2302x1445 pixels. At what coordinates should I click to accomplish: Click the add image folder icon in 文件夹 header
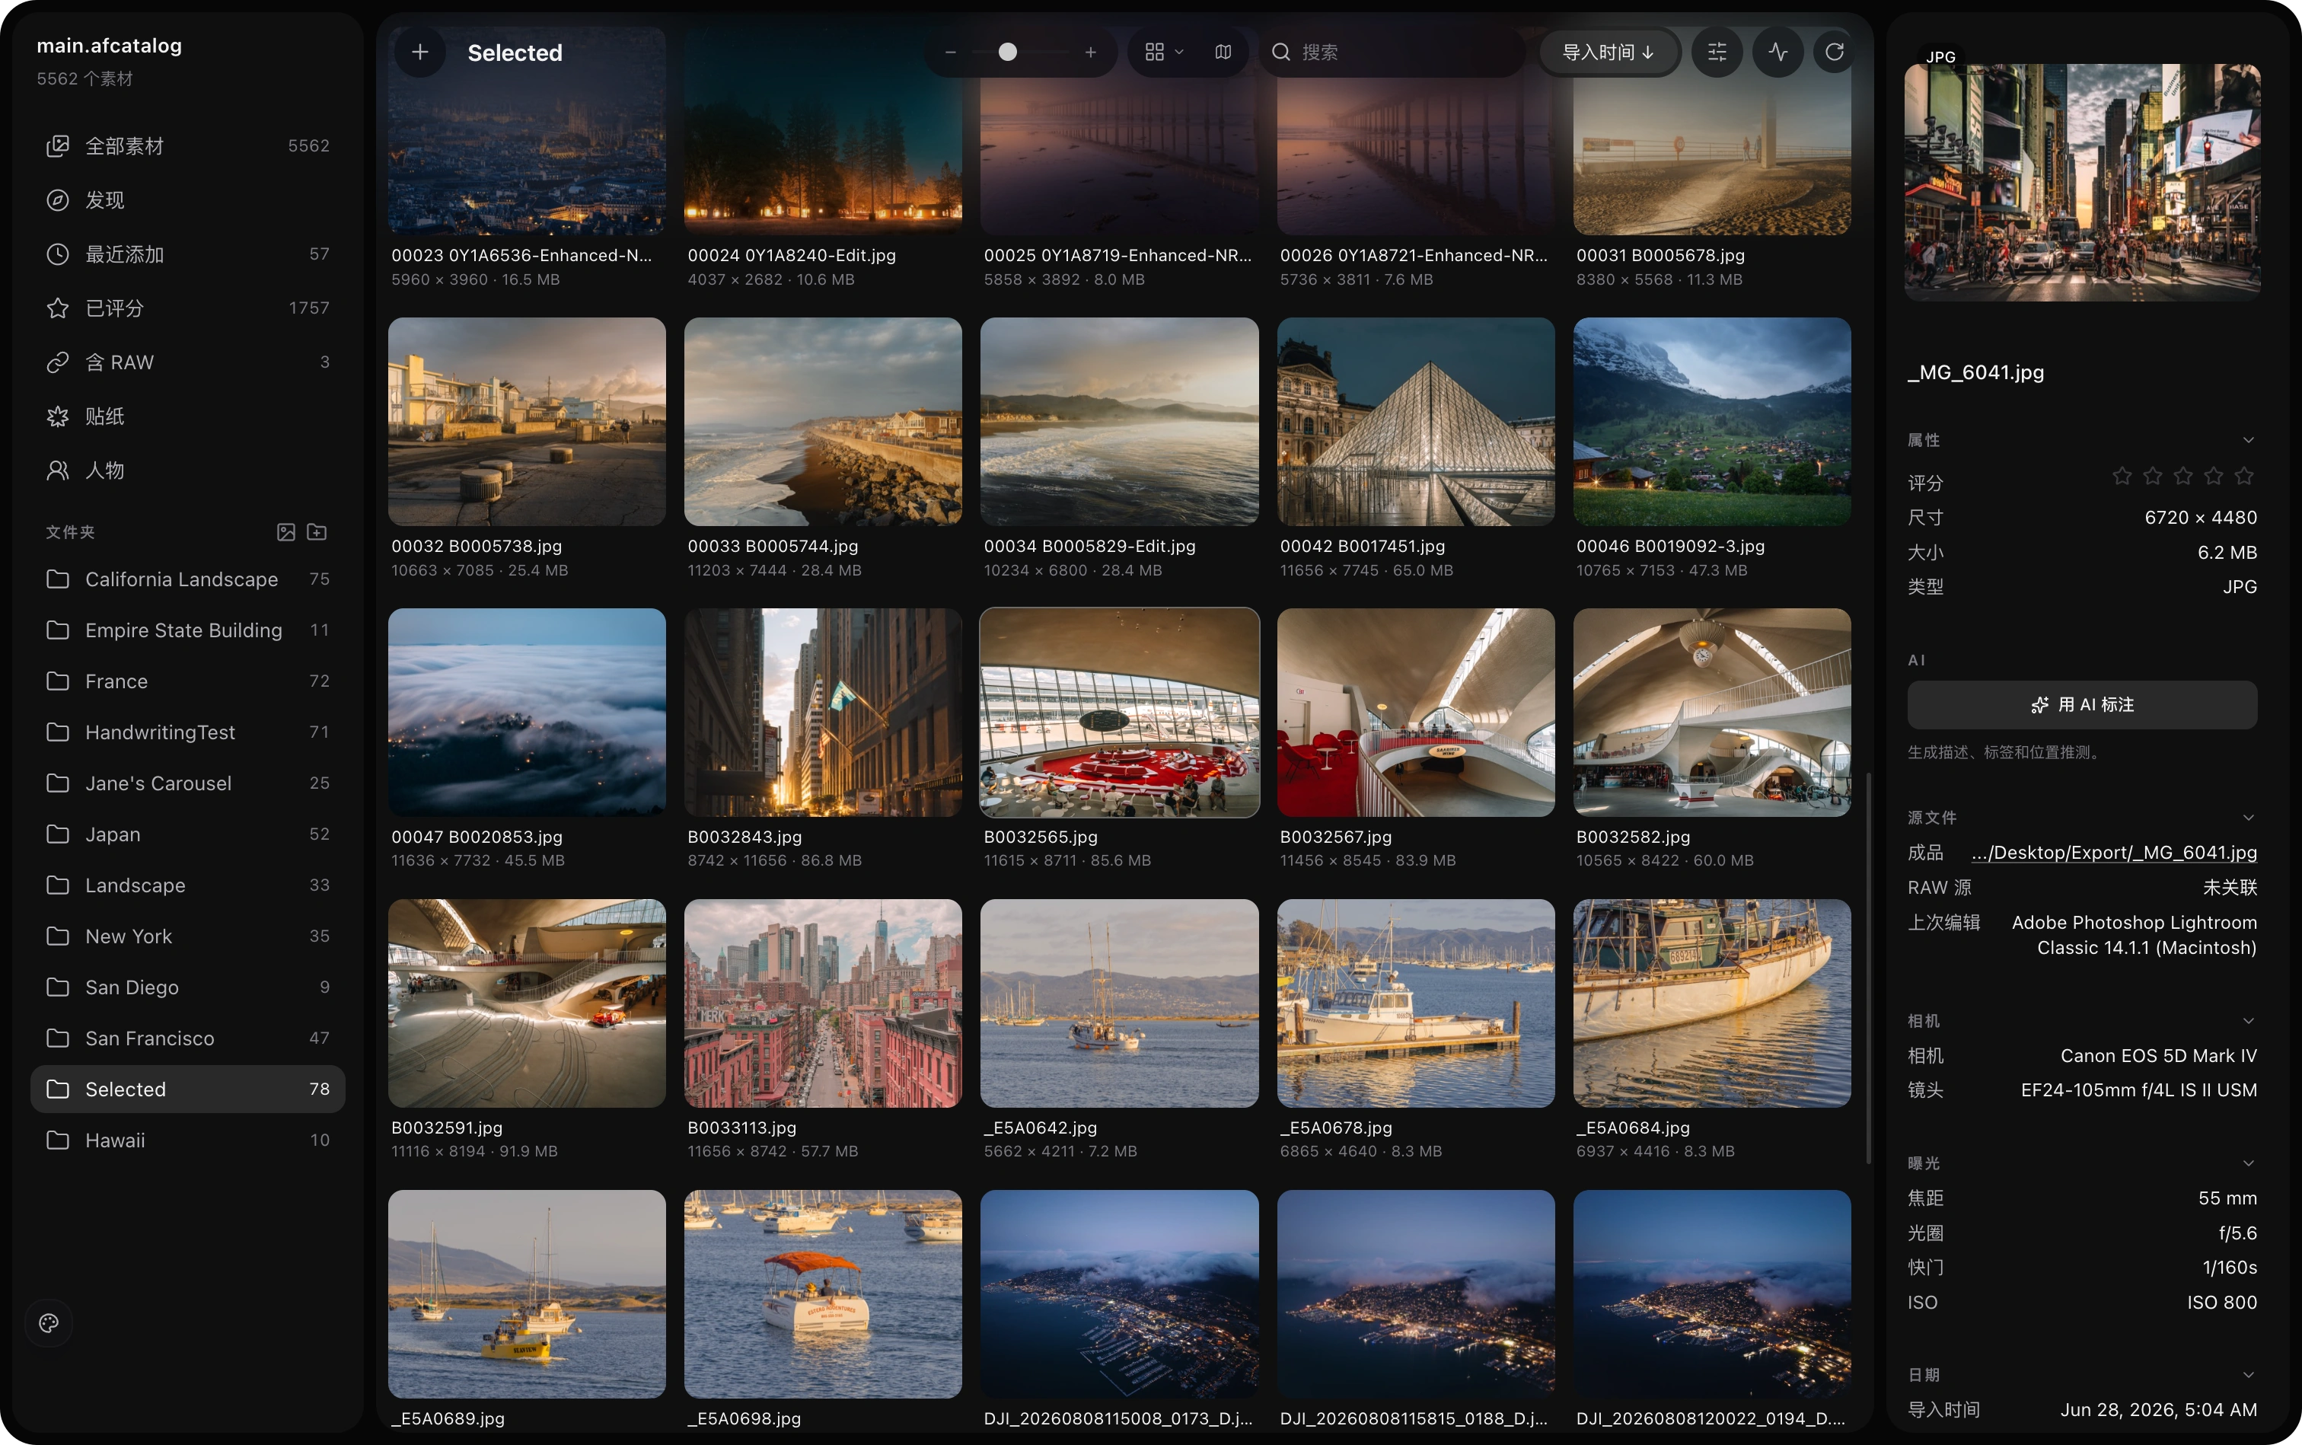click(285, 532)
